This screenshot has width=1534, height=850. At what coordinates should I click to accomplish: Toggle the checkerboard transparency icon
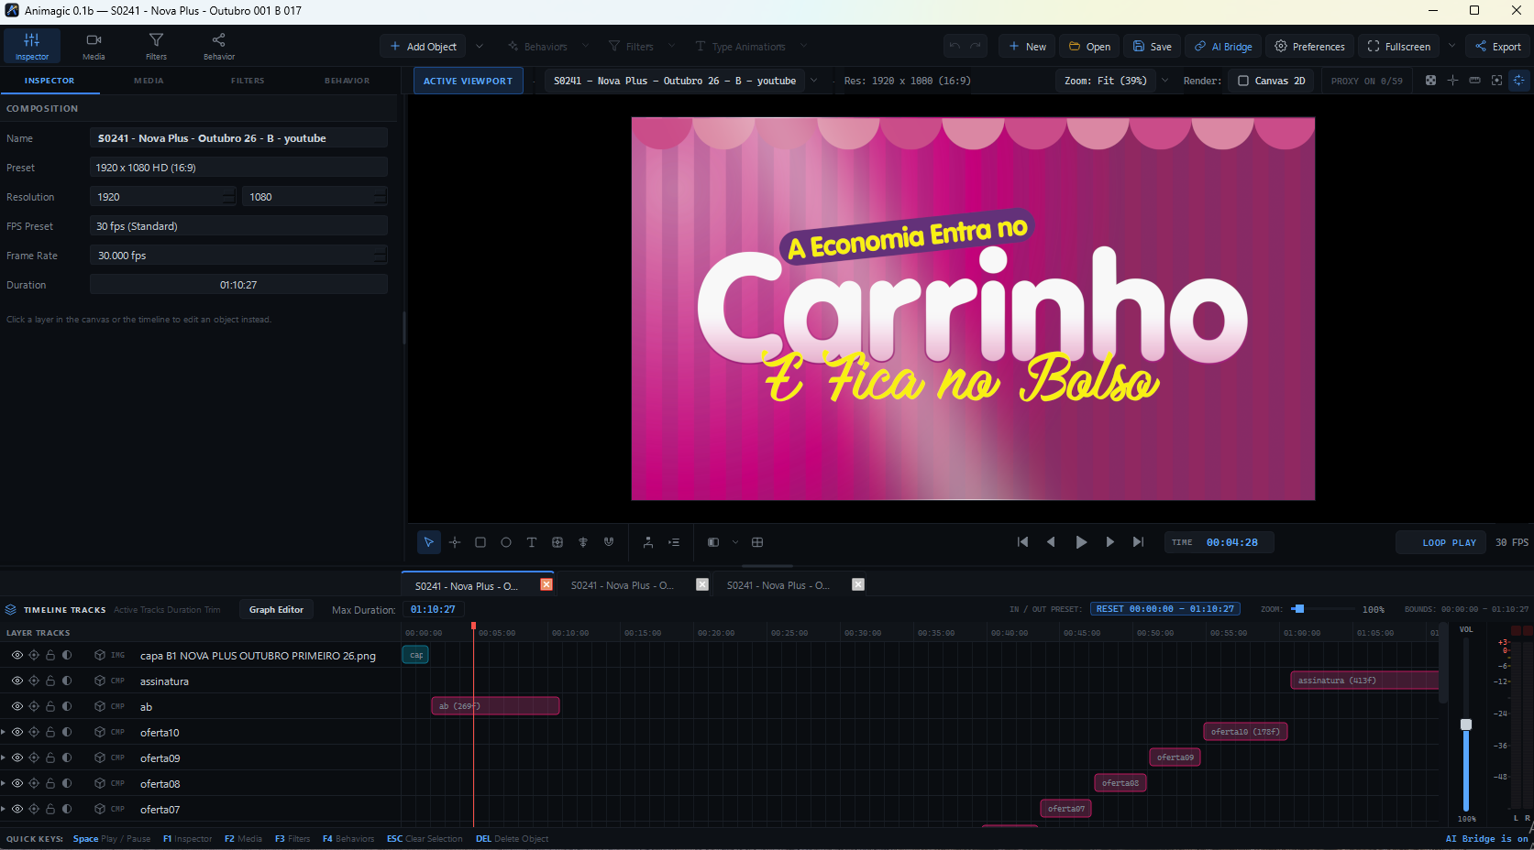[x=1430, y=81]
